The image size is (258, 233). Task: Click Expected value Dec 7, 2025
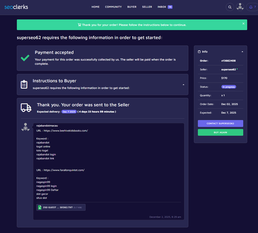point(229,113)
